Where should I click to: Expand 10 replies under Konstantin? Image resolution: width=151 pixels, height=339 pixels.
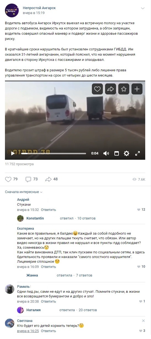86,218
